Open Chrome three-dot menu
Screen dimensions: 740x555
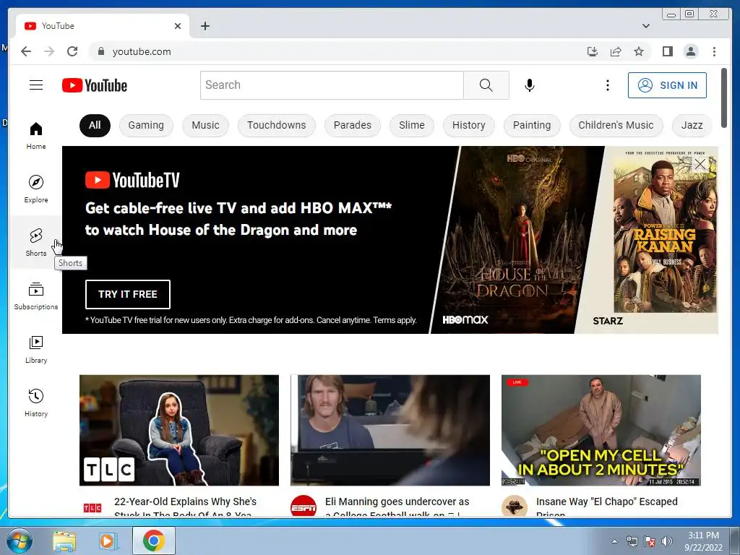pos(714,51)
